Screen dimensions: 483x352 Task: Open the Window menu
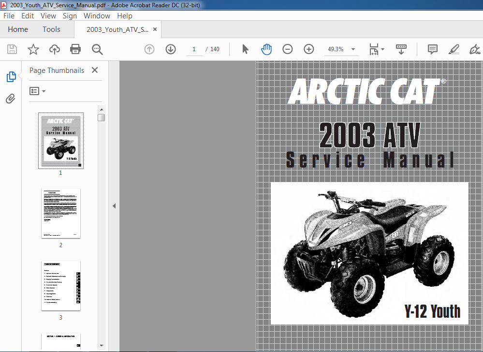click(x=97, y=15)
